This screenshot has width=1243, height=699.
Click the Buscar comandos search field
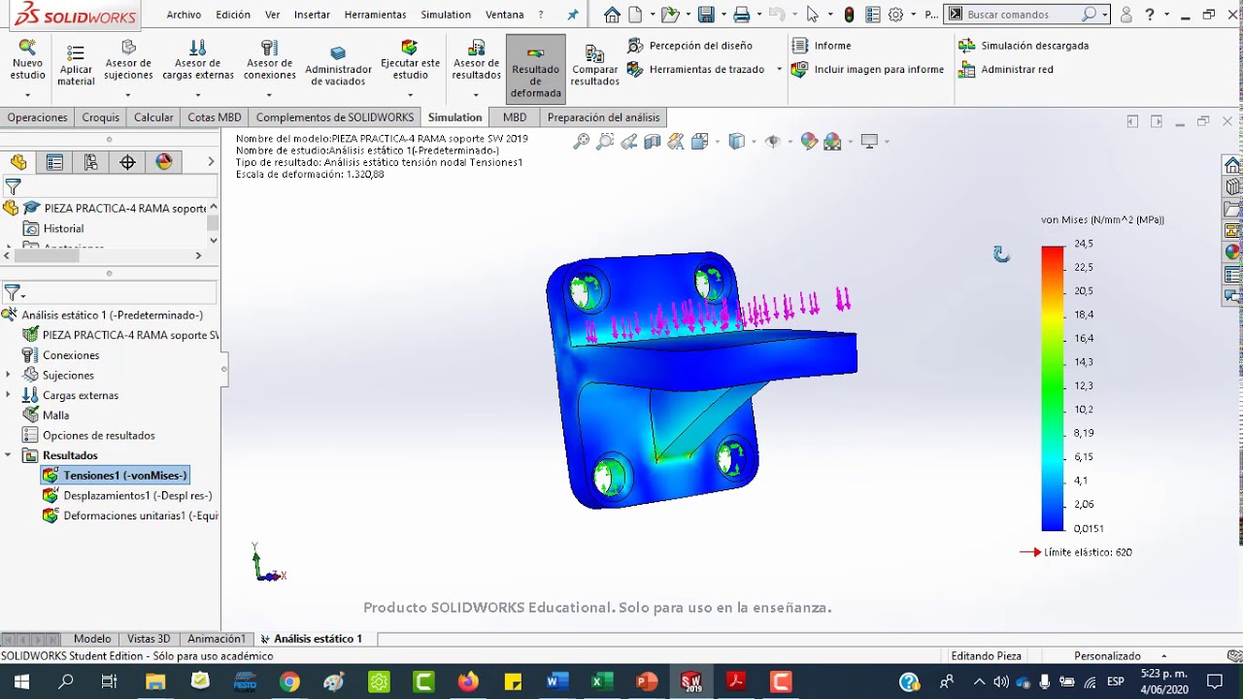coord(1024,15)
